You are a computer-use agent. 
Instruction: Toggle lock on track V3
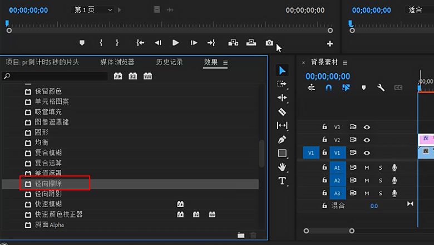pyautogui.click(x=324, y=127)
